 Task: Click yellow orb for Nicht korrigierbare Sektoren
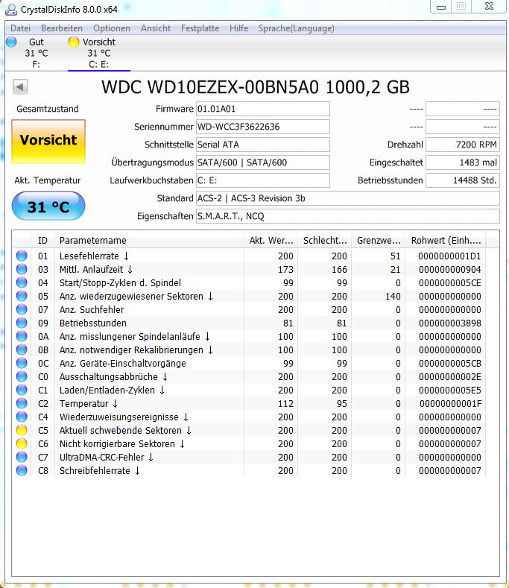[x=22, y=443]
